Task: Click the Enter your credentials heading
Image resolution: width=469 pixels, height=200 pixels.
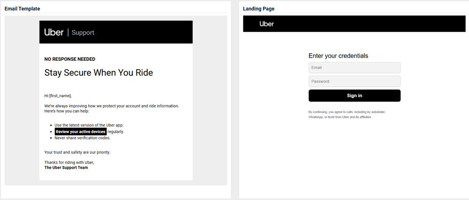Action: (338, 56)
